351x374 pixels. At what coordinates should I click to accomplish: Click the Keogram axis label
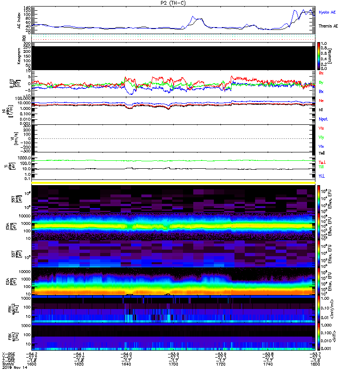coord(19,56)
